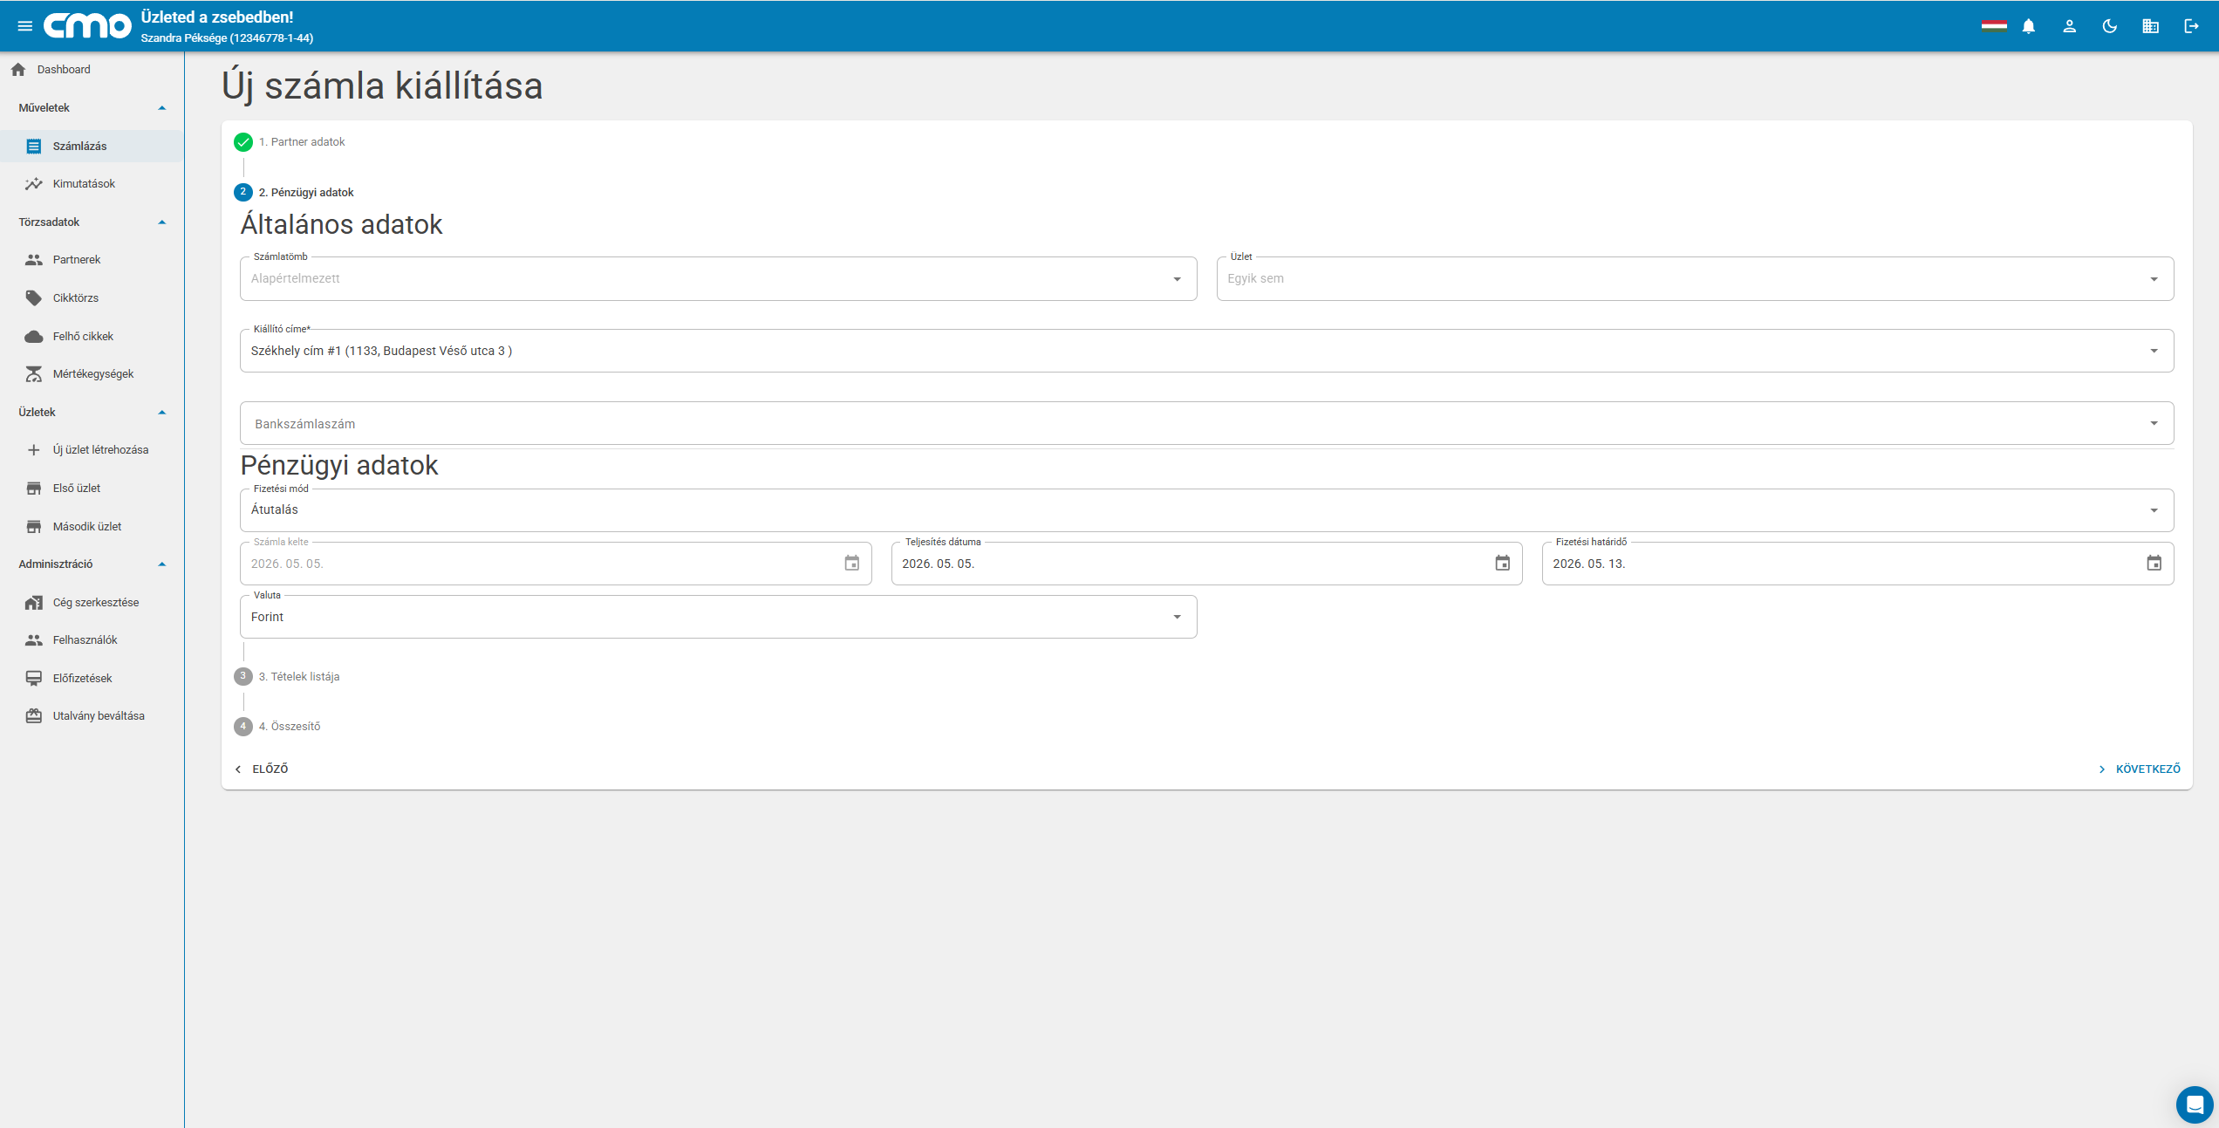Click plus icon for Új üzlet létrehozása

34,450
